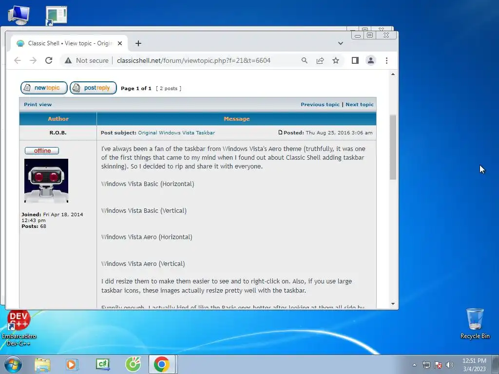Select the Windows Vista Basic (Vertical) text
This screenshot has height=374, width=499.
pyautogui.click(x=144, y=210)
